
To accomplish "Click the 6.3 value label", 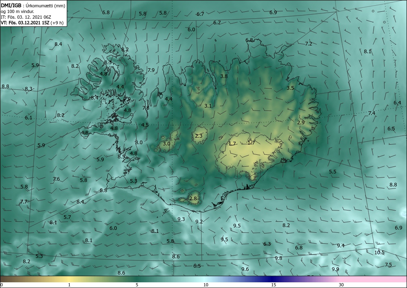I will pyautogui.click(x=267, y=244).
